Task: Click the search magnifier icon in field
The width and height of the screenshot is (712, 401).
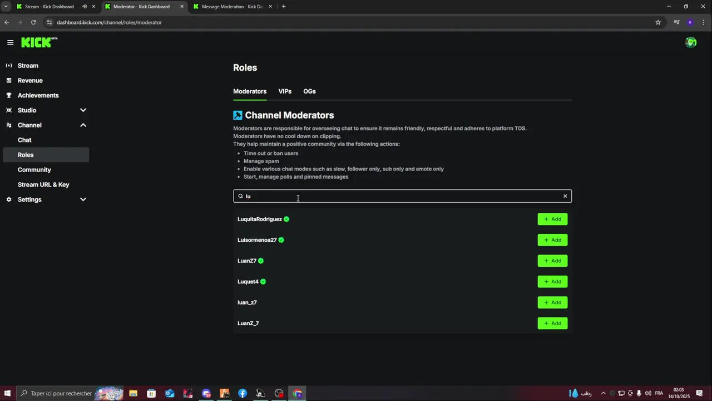Action: click(241, 196)
